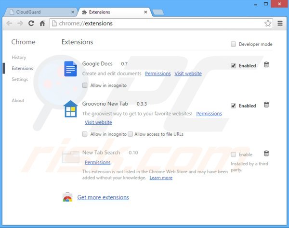Toggle Developer mode checkbox
289x228 pixels.
click(x=233, y=44)
